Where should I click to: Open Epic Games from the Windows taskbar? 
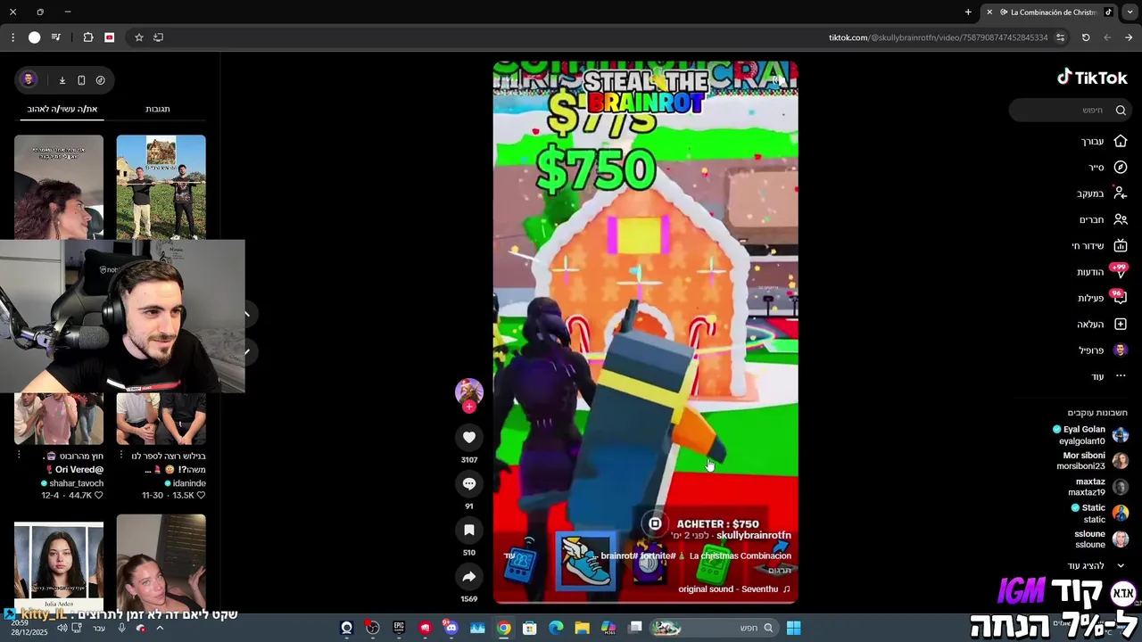(399, 628)
